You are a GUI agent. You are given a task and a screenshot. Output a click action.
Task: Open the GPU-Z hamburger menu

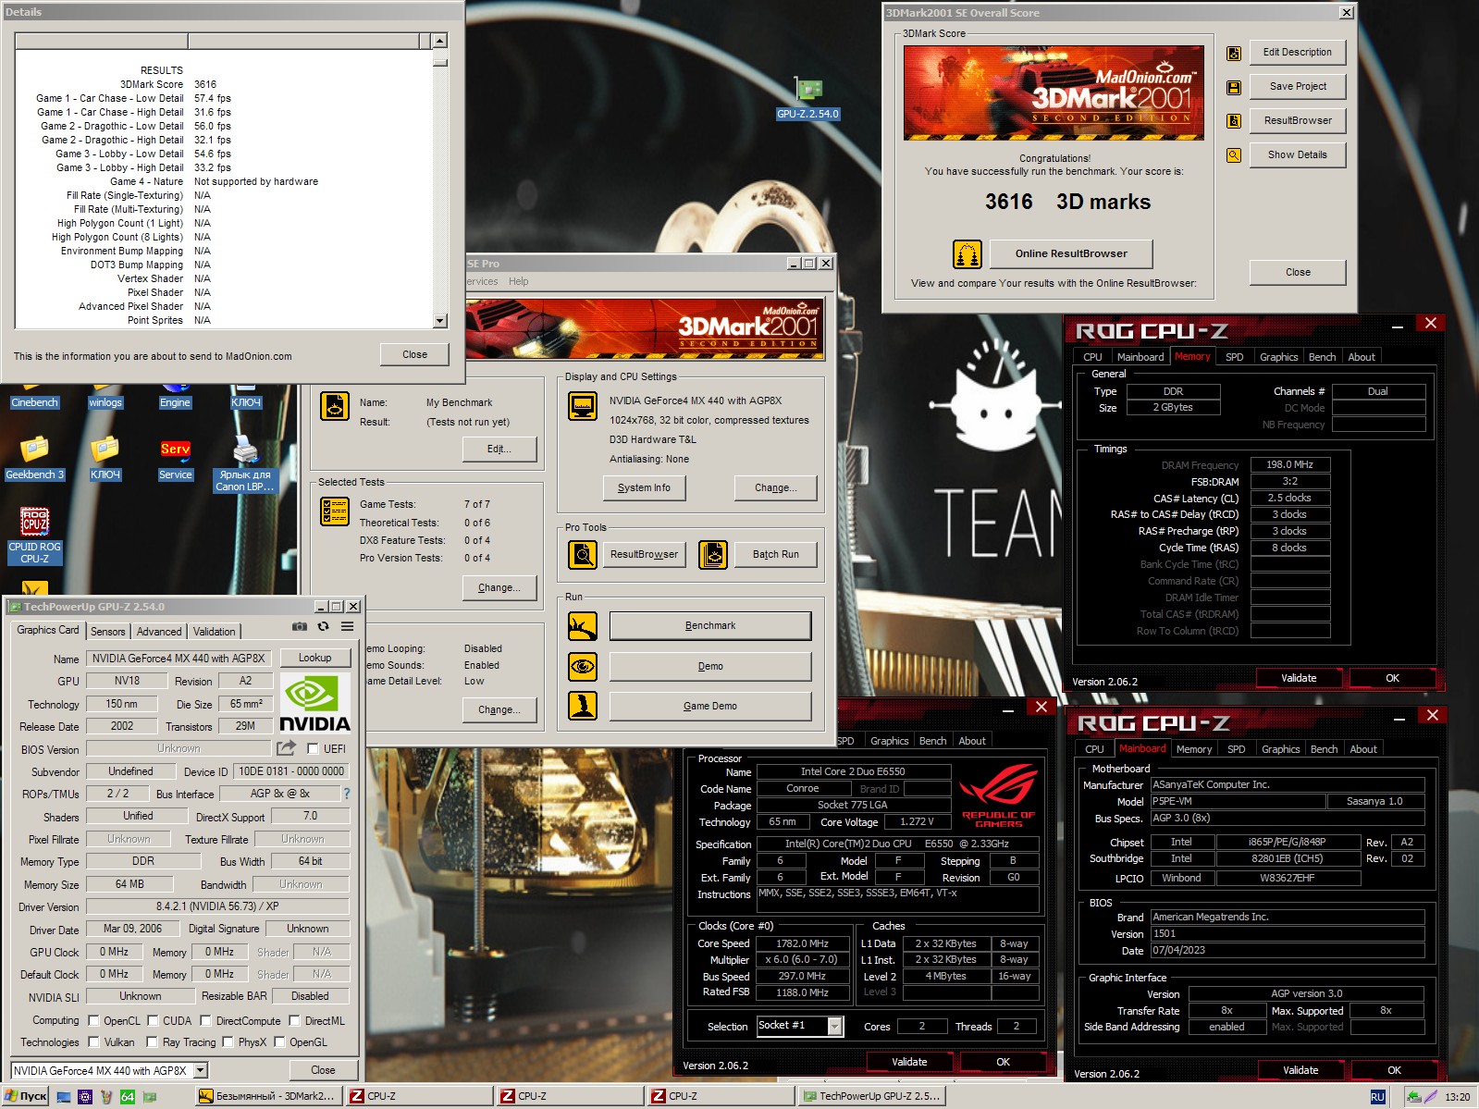coord(347,627)
